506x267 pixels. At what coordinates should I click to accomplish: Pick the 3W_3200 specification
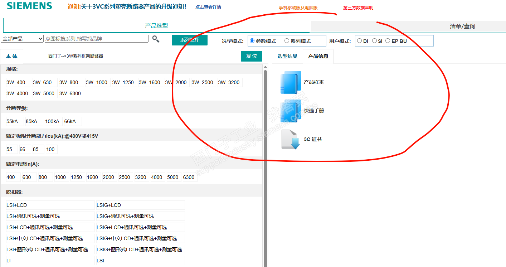pyautogui.click(x=229, y=82)
